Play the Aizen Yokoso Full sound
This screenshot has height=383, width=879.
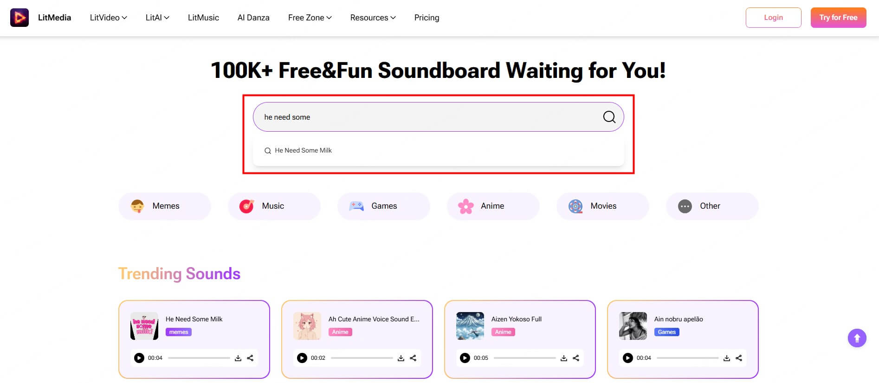(x=465, y=358)
